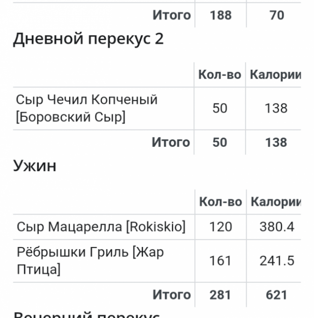Click the 120 quantity cell for Мацарелла
Viewport: 314px width, 318px height.
pyautogui.click(x=220, y=227)
